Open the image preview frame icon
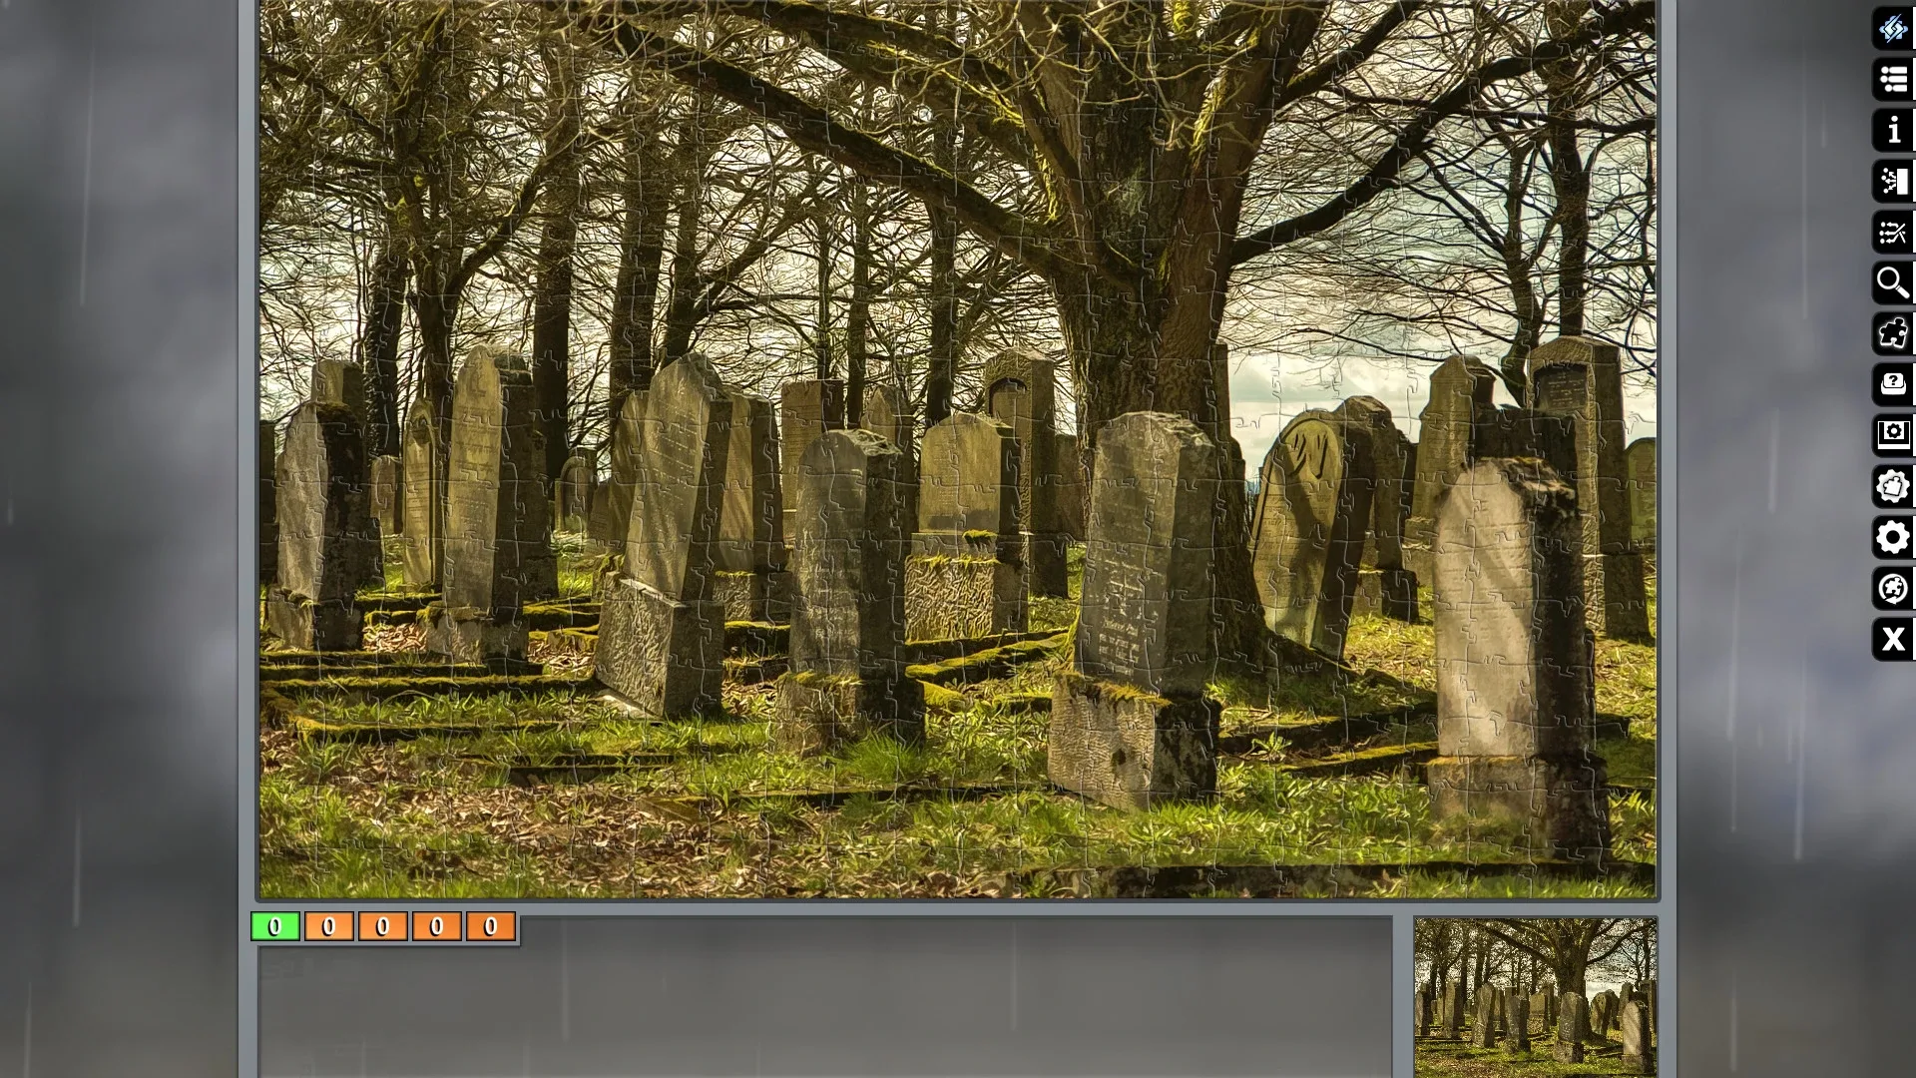Viewport: 1916px width, 1078px height. tap(1893, 435)
